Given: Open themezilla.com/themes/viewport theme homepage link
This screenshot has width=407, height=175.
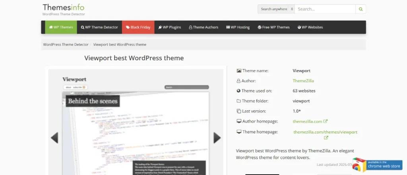Looking at the screenshot, I should [326, 132].
